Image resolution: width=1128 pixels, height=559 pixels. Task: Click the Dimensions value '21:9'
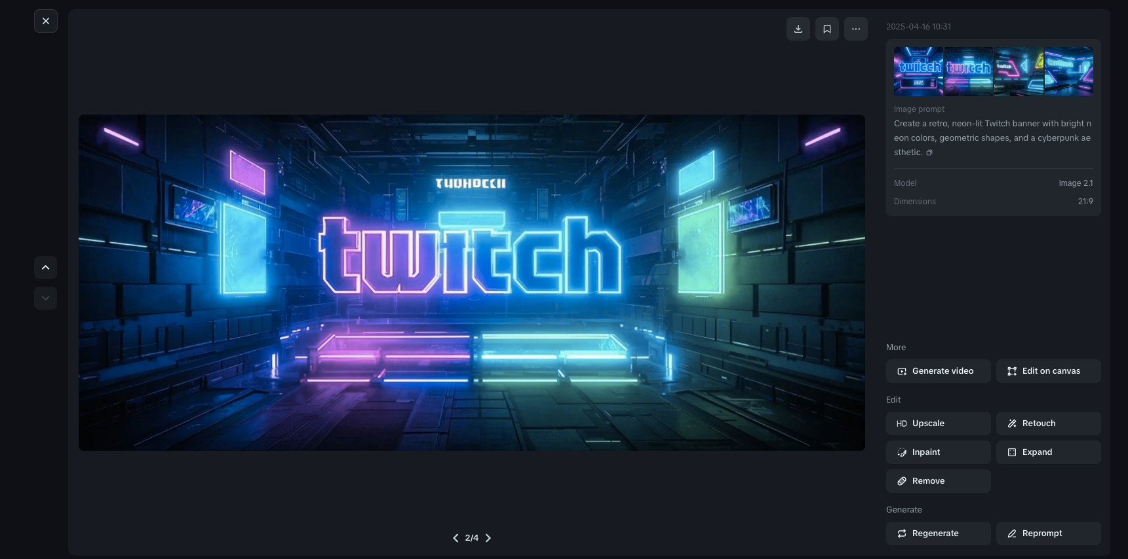pyautogui.click(x=1085, y=202)
